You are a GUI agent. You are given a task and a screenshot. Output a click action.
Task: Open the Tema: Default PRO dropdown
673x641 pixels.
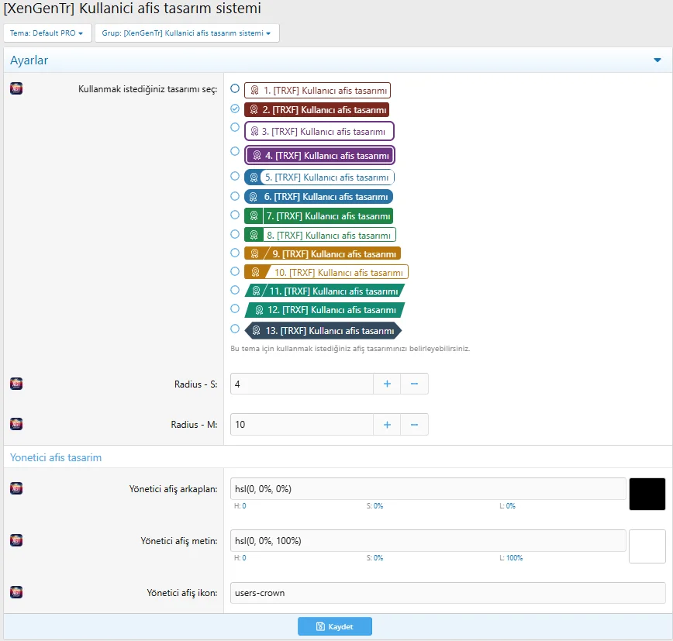[x=47, y=33]
